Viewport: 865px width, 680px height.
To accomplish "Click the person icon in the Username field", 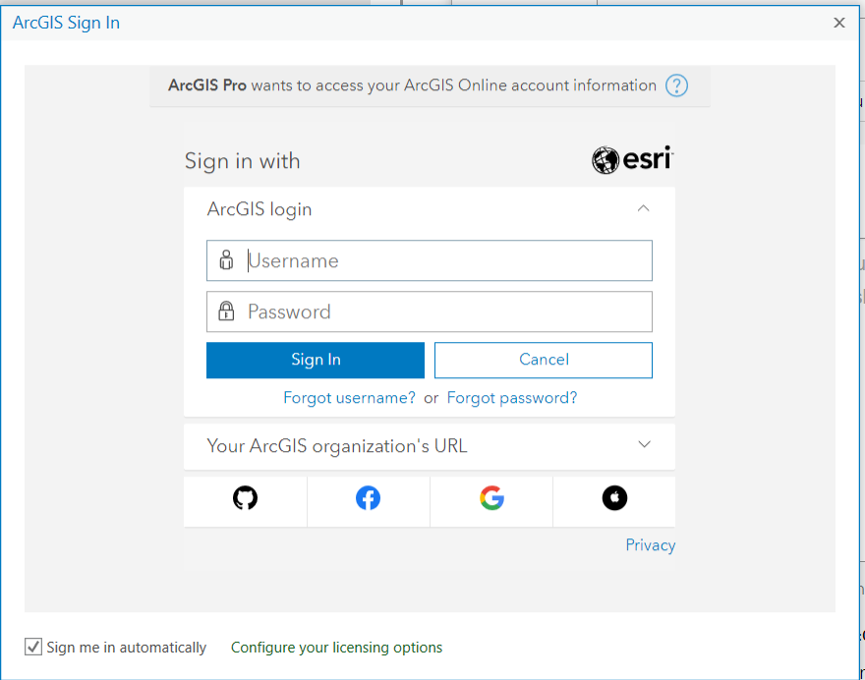I will click(x=226, y=259).
